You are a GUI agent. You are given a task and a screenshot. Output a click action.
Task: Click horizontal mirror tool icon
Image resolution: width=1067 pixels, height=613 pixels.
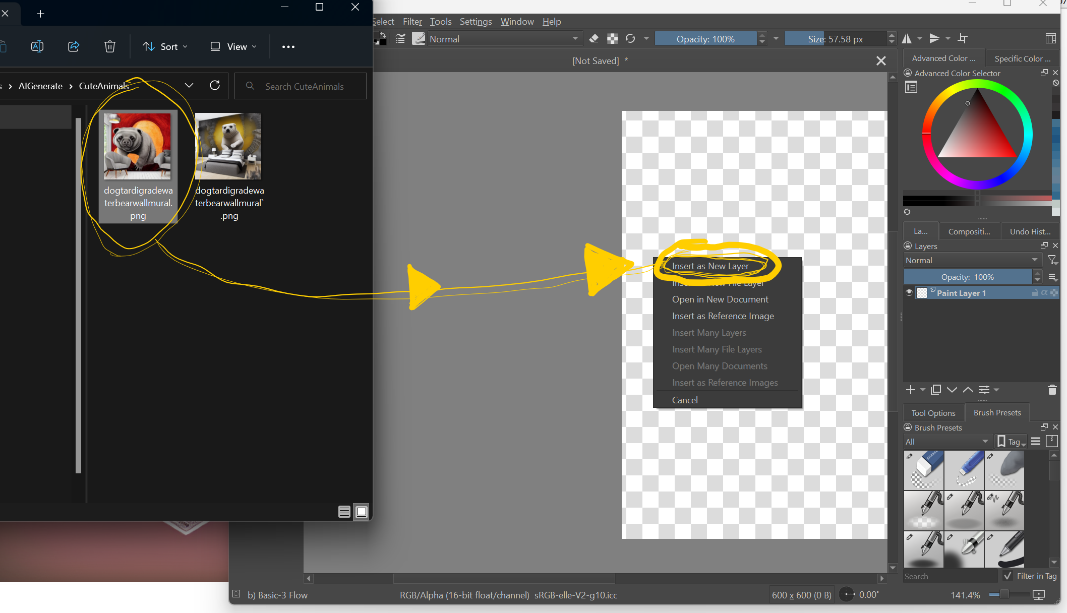point(907,39)
